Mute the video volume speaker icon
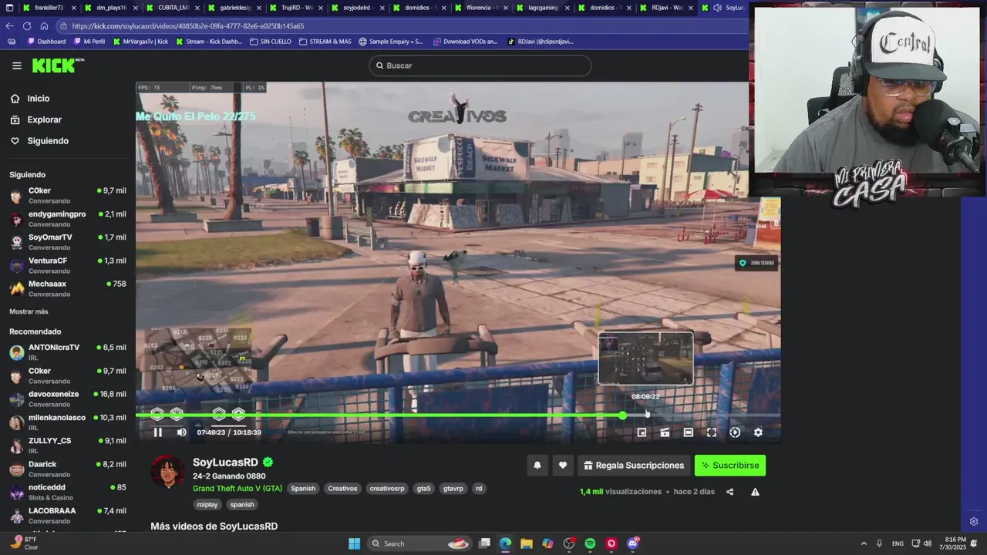This screenshot has width=987, height=555. pos(181,432)
